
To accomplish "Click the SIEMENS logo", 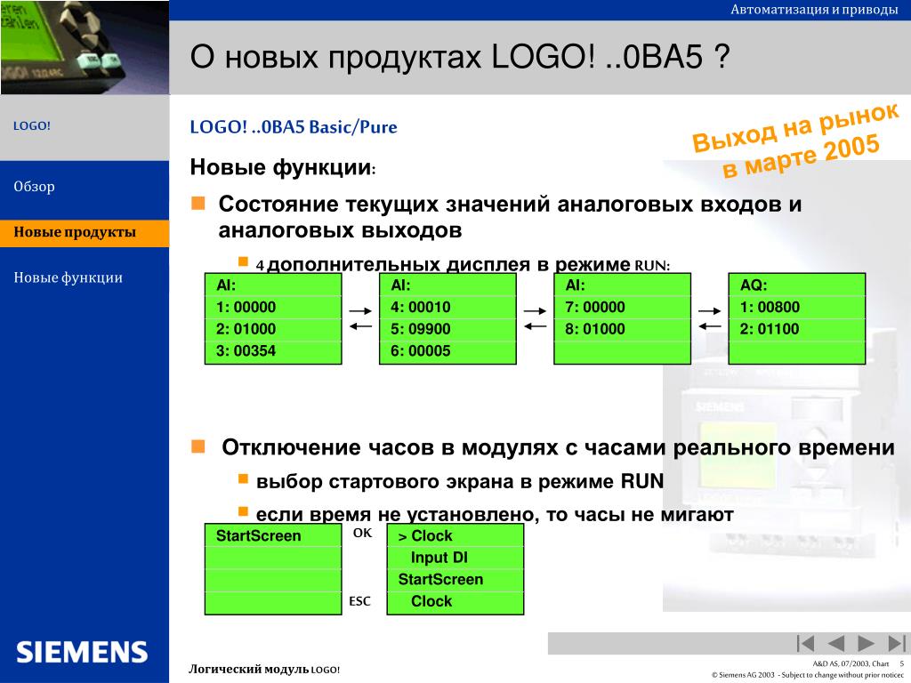I will click(x=82, y=652).
